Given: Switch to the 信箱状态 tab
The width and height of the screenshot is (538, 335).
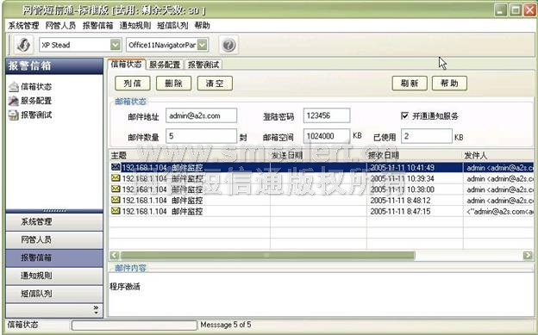Looking at the screenshot, I should pos(126,64).
